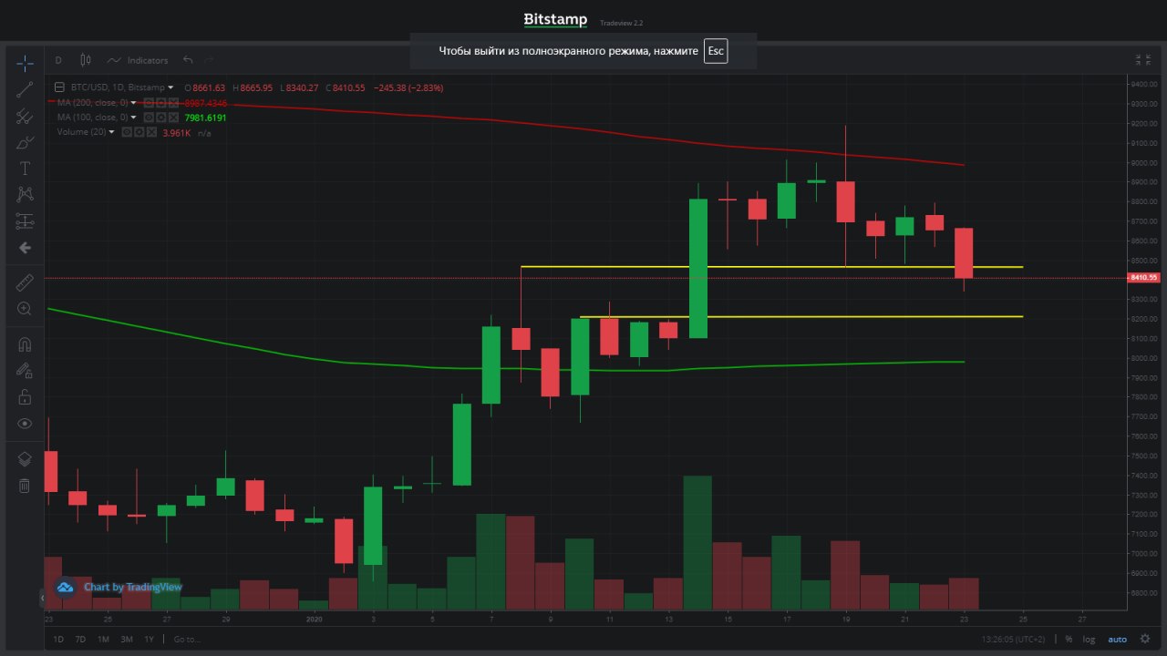
Task: Hide the Volume indicator
Action: [127, 132]
